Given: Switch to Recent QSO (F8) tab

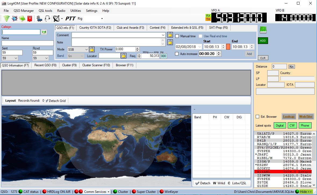Looking at the screenshot, I should [x=45, y=65].
